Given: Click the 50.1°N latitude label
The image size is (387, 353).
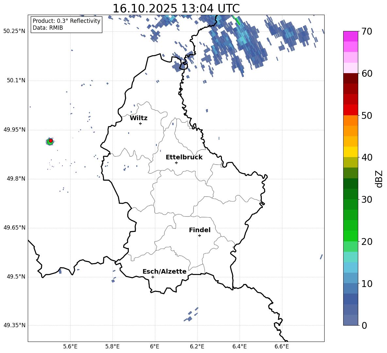Looking at the screenshot, I should 16,81.
